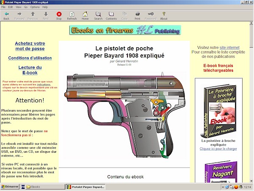
Task: Select the 'Pistolet Pieper Bayard...' taskbar button
Action: pos(86,187)
